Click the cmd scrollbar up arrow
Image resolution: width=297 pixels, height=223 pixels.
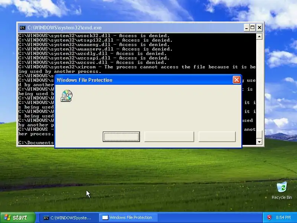pos(259,36)
